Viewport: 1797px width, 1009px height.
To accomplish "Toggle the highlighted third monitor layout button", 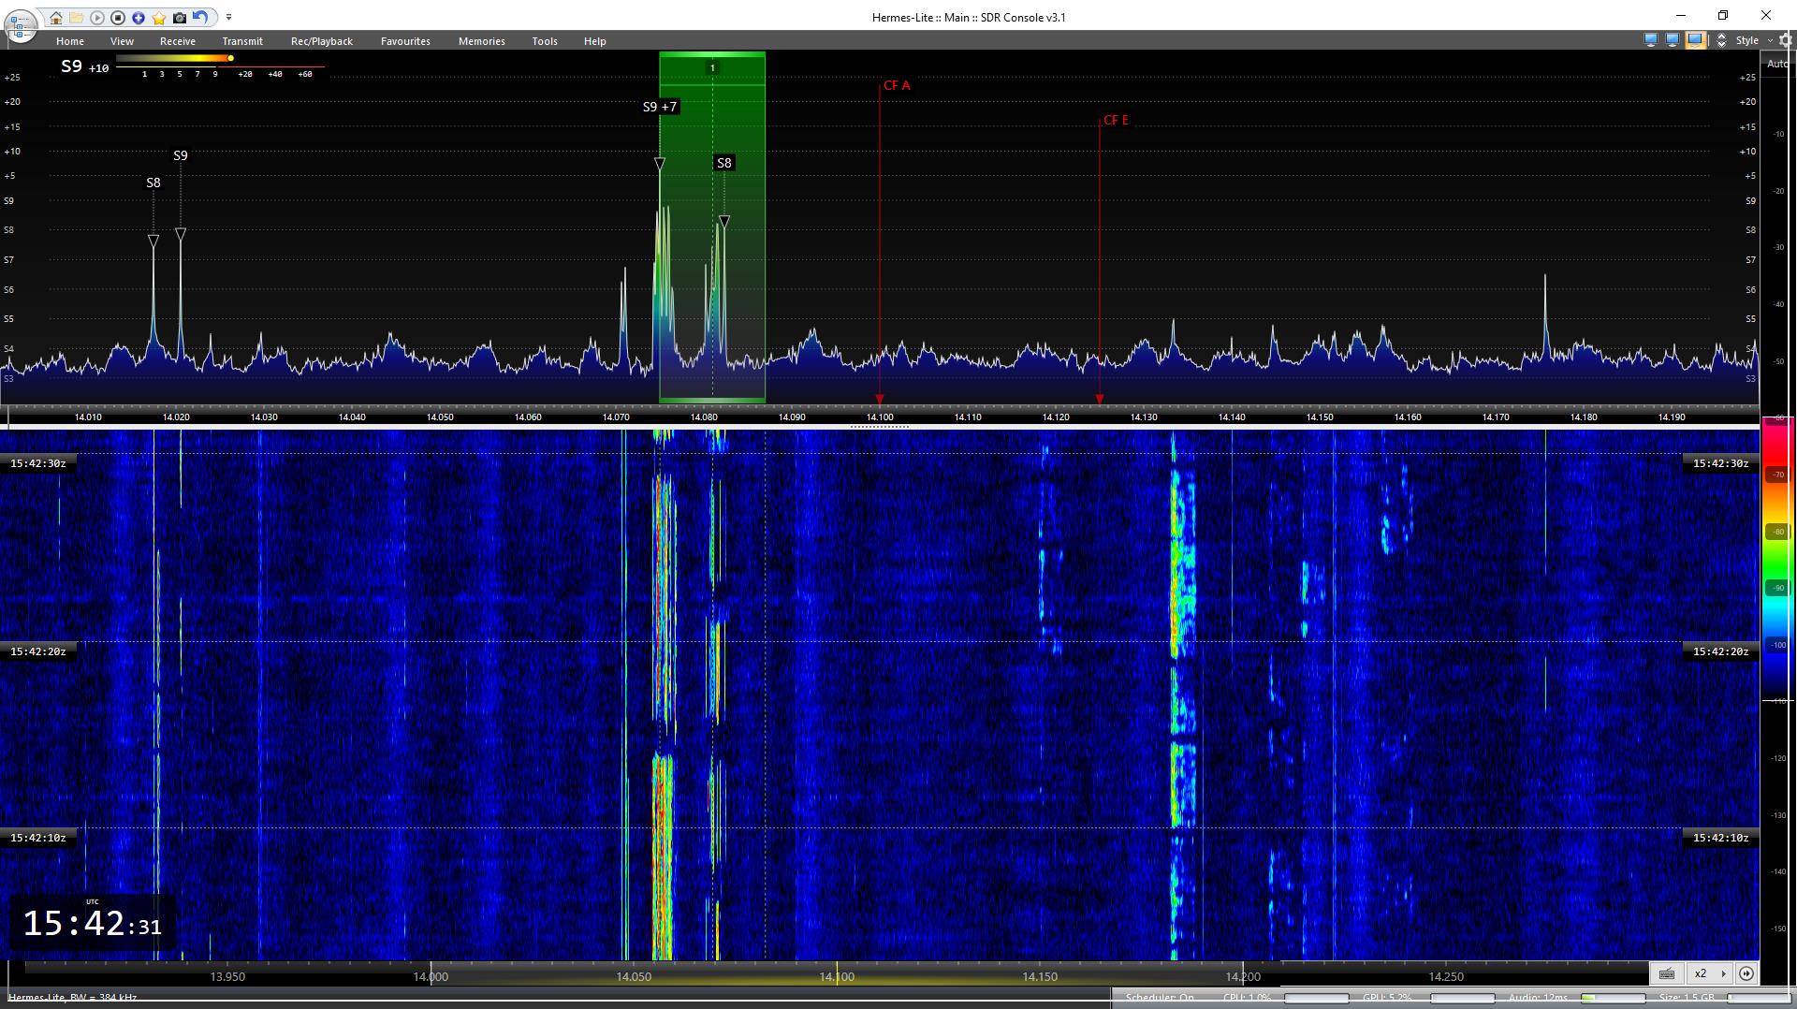I will (1695, 40).
